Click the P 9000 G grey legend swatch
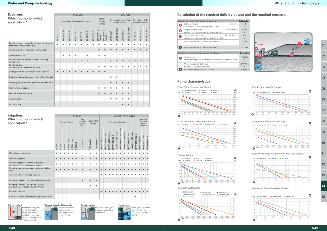 pyautogui.click(x=206, y=160)
